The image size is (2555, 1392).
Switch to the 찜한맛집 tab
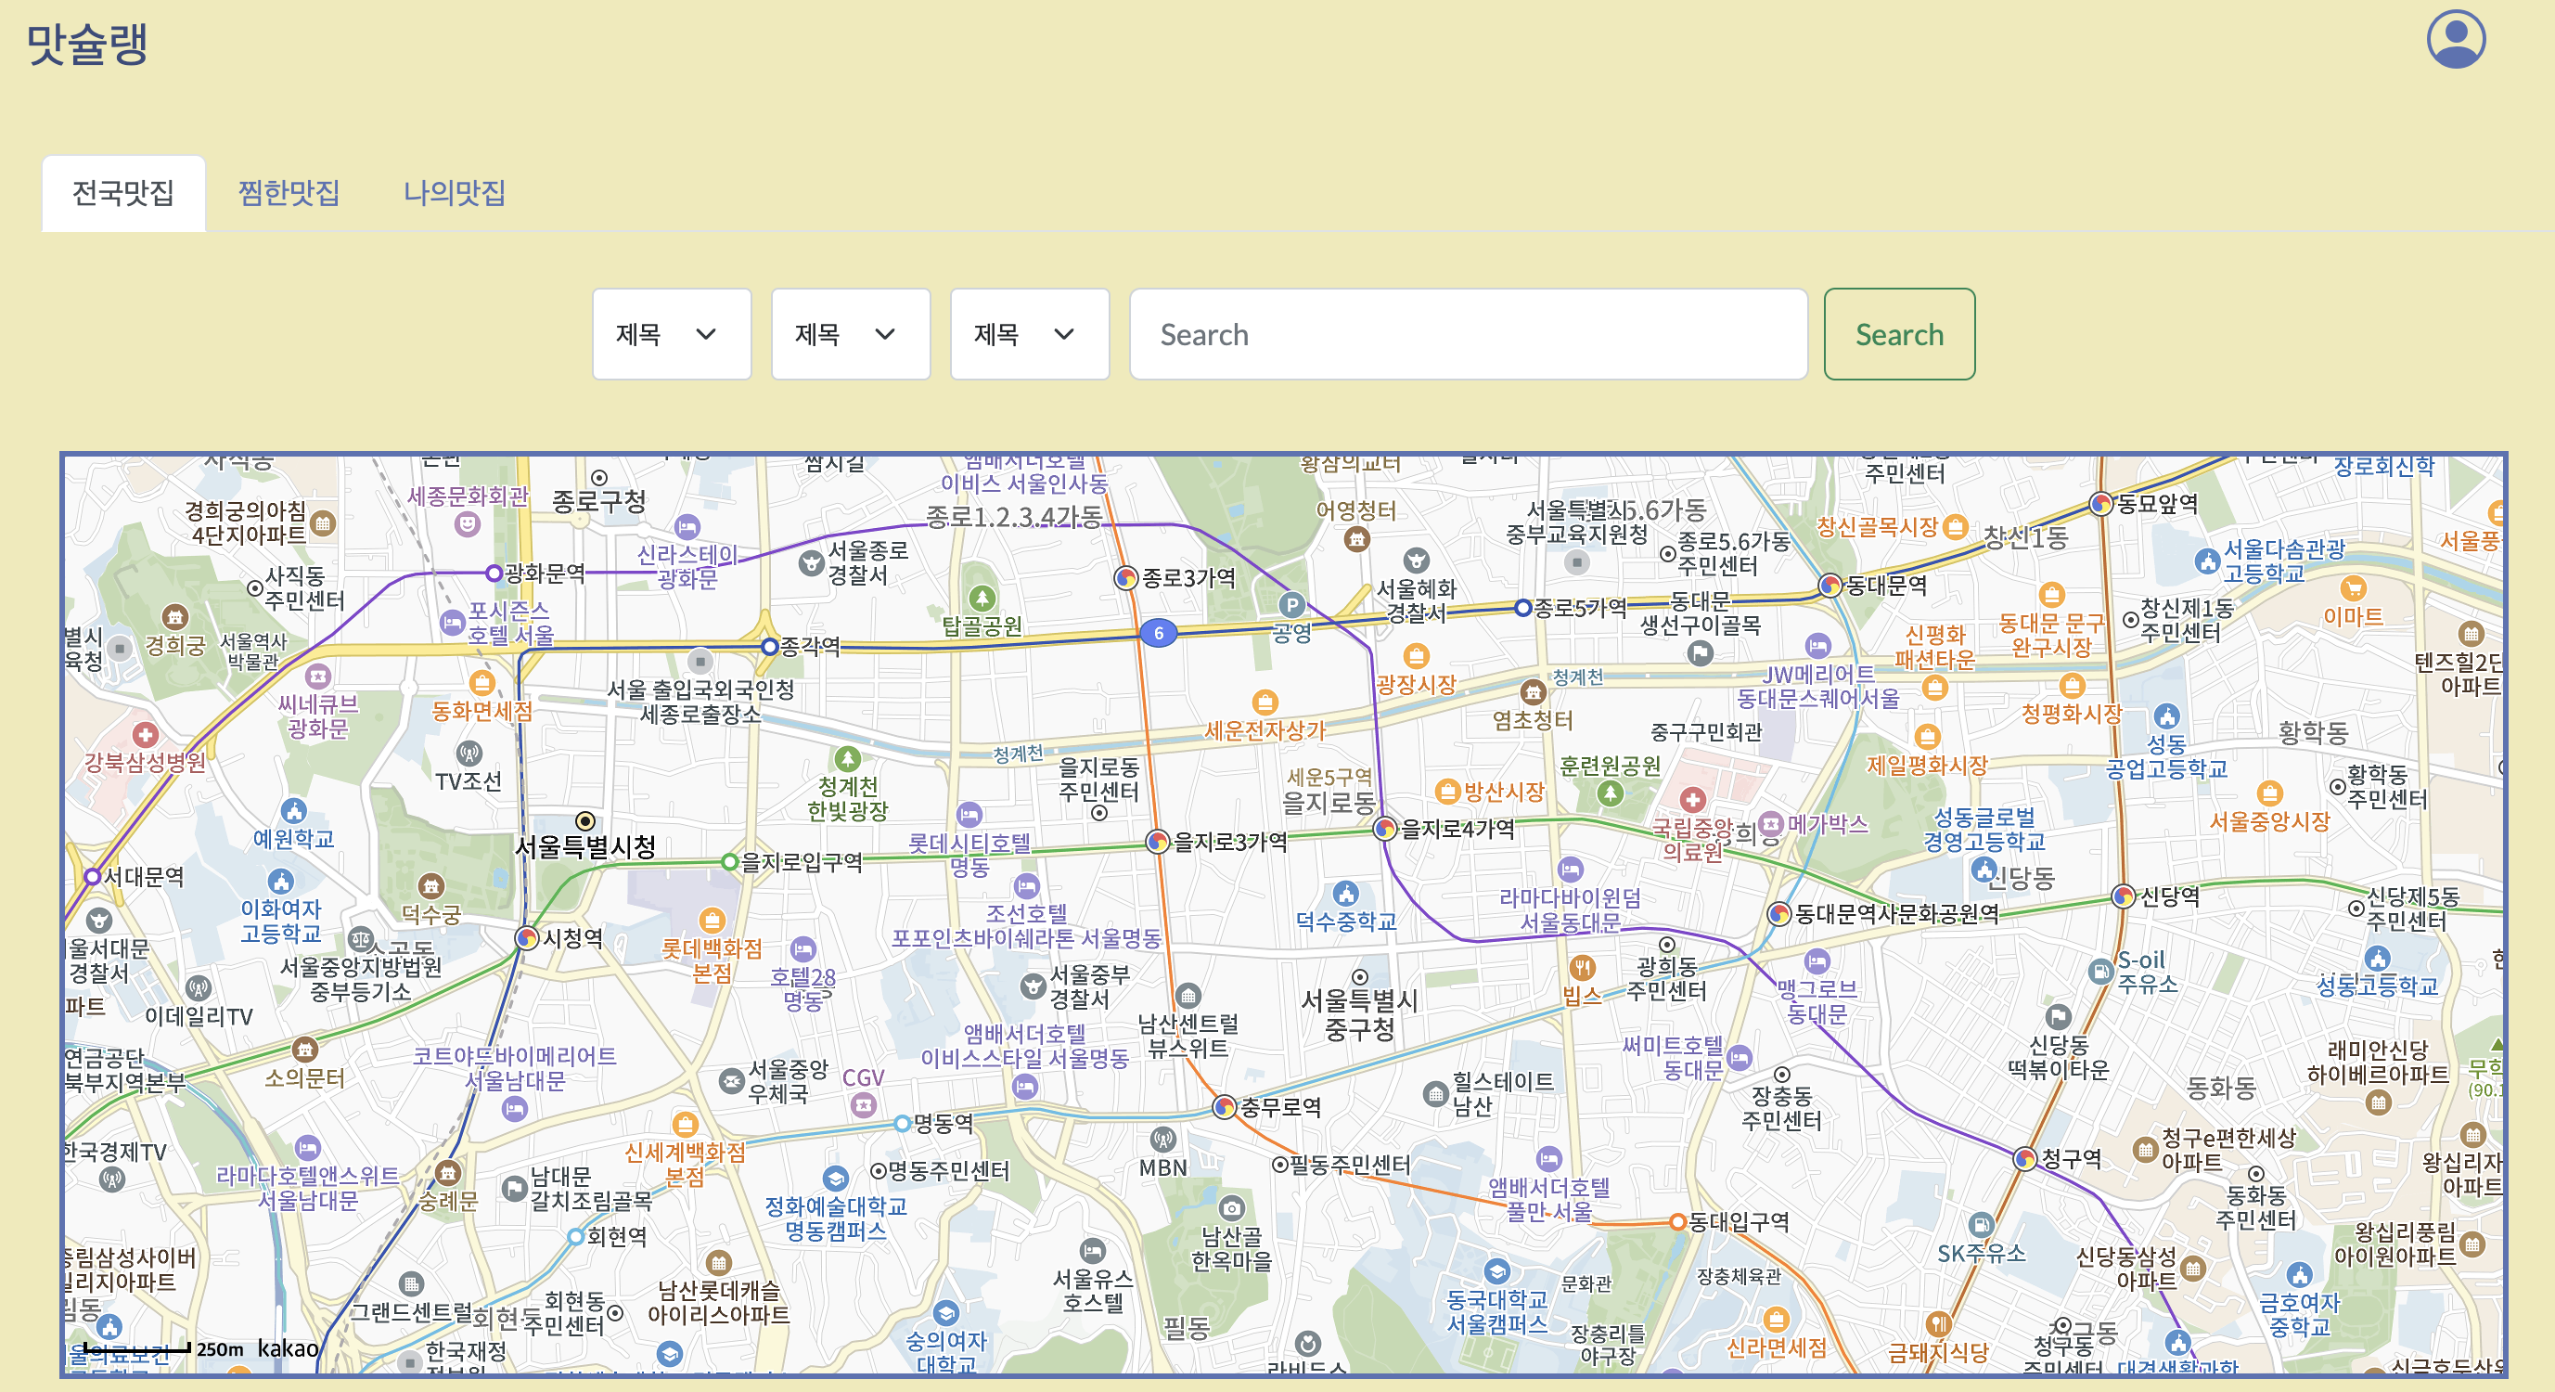click(289, 192)
